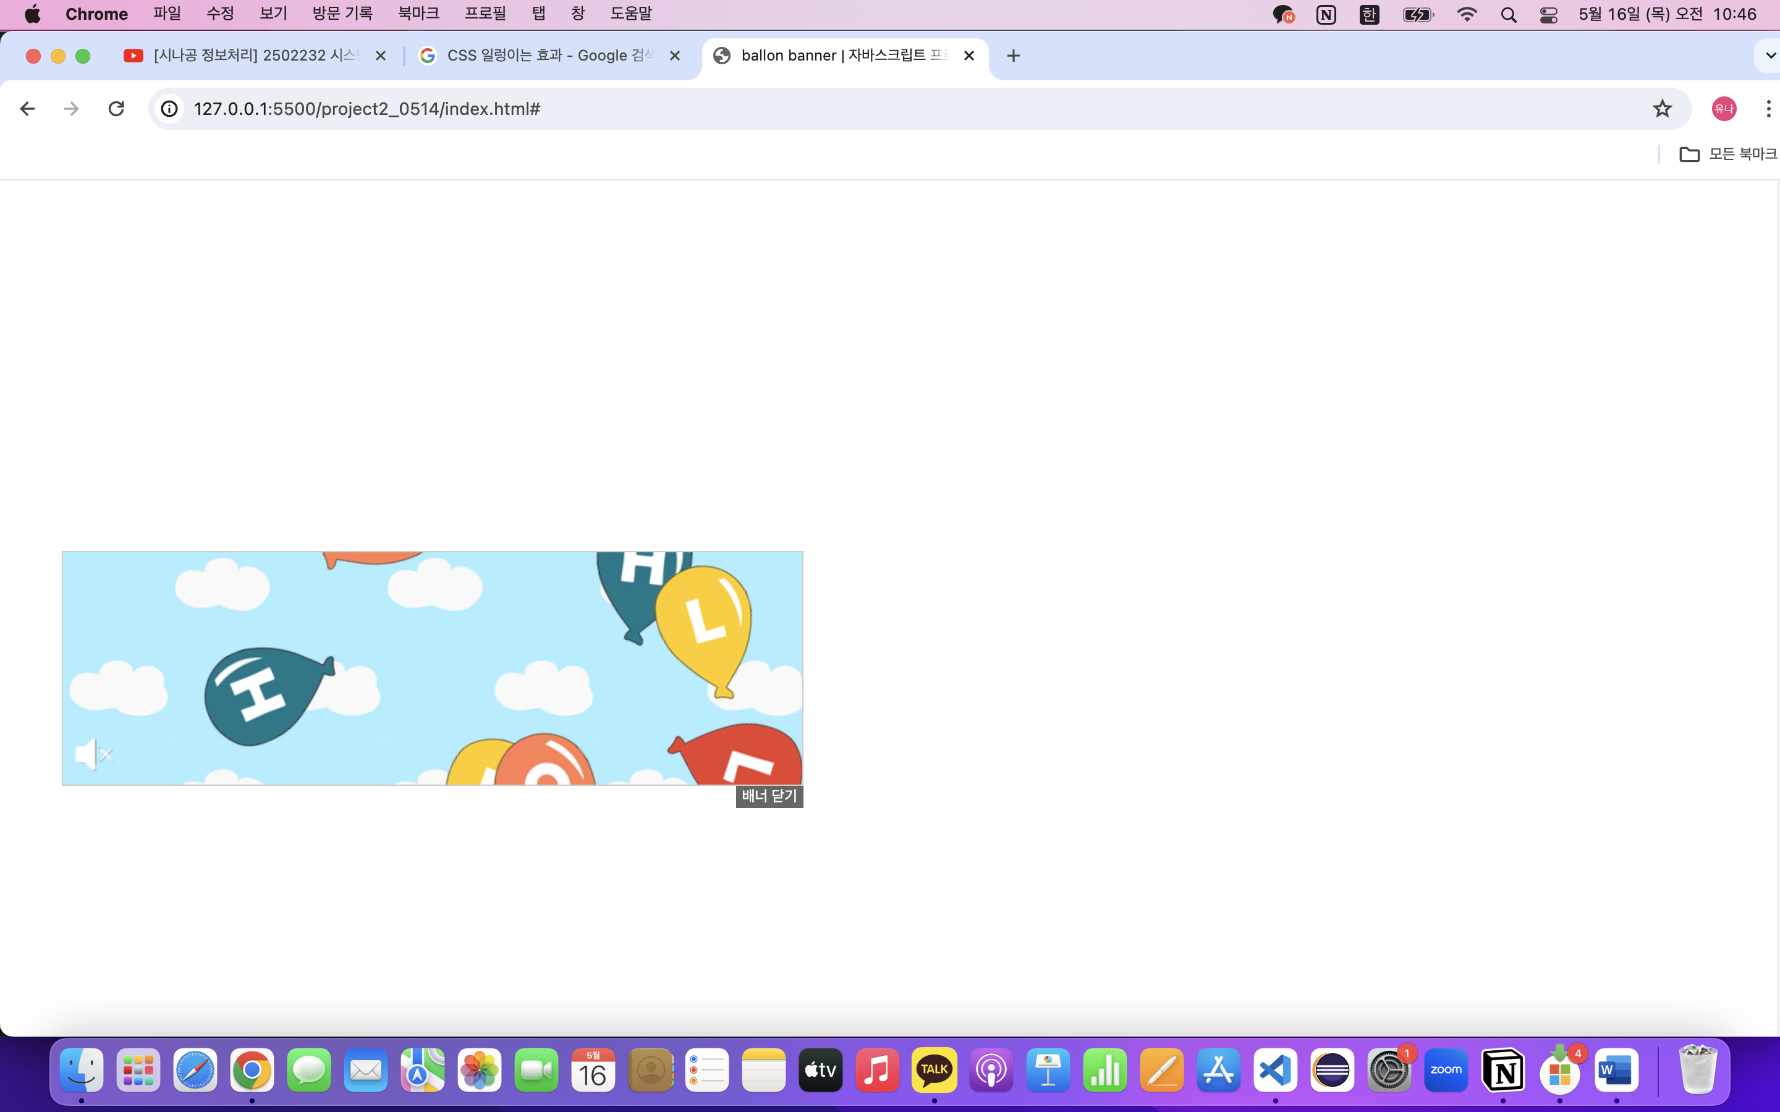Reload the current page
This screenshot has height=1112, width=1780.
[116, 109]
